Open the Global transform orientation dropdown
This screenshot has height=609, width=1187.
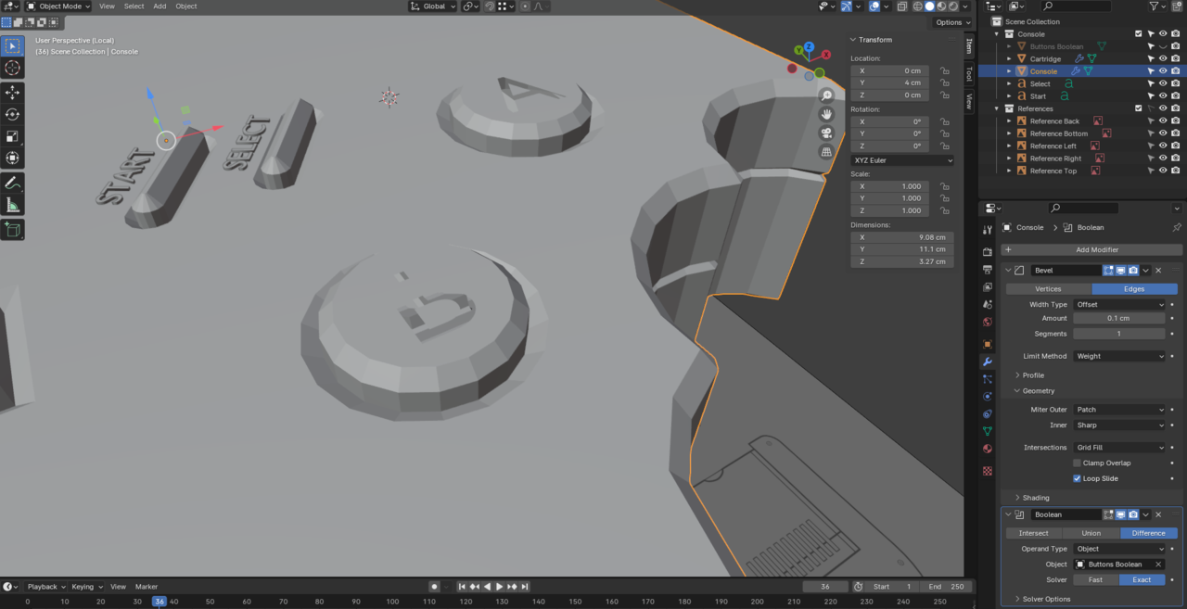click(433, 6)
